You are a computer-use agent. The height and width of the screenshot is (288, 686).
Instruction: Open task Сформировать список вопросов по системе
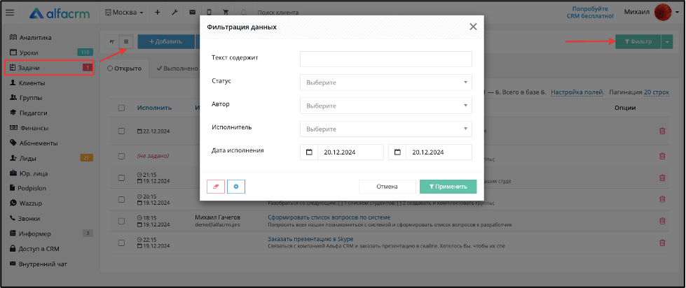pos(329,217)
